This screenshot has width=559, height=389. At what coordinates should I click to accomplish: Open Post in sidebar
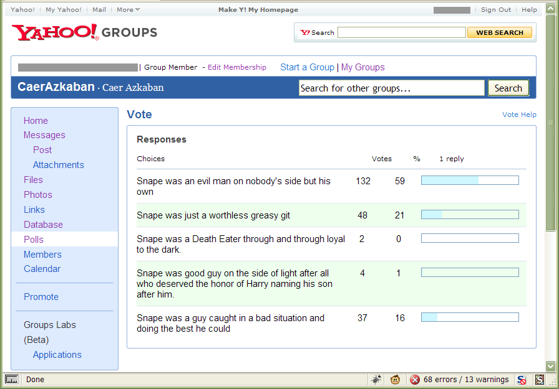pos(42,150)
